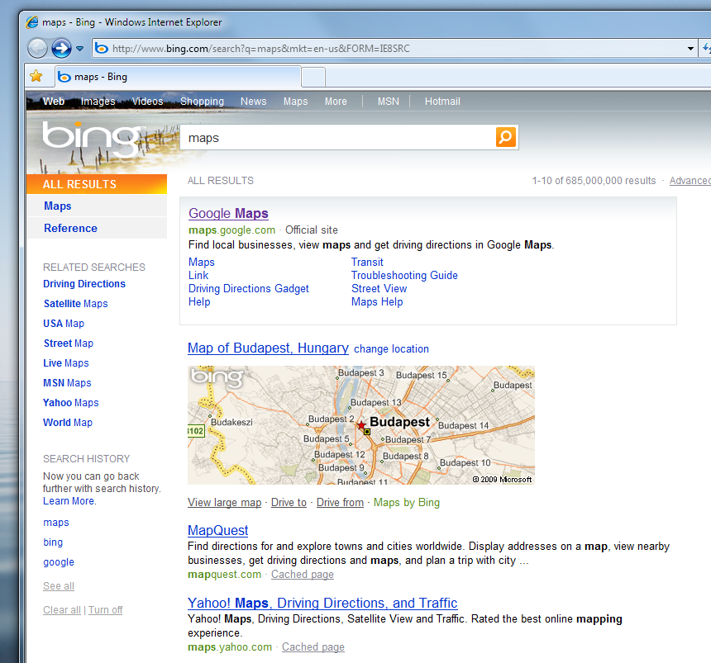
Task: Click the orange Bing search magnifier button
Action: coord(506,137)
